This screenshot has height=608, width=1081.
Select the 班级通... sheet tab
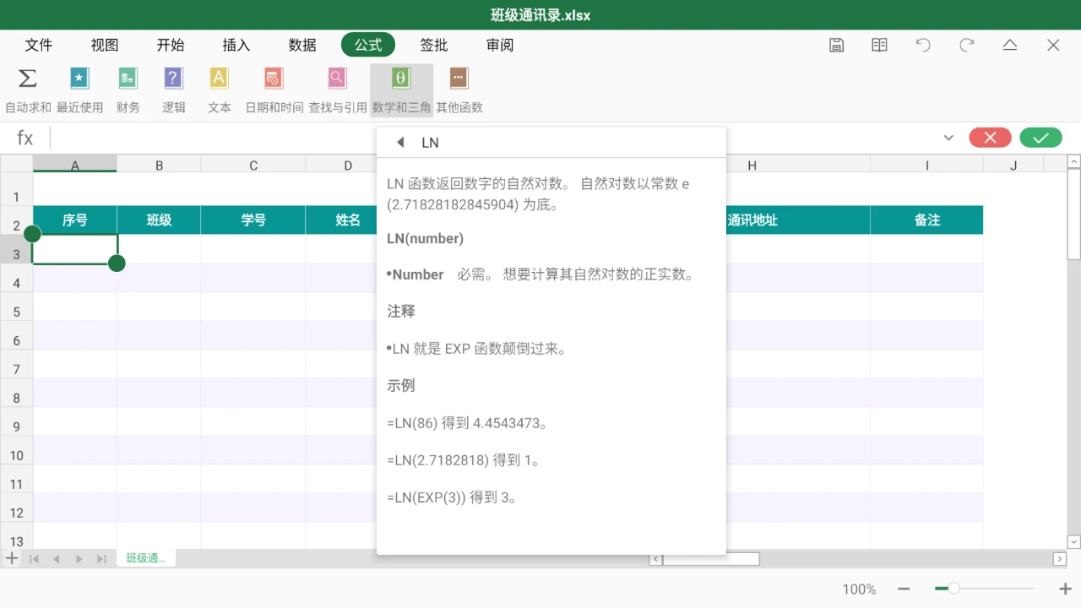(146, 558)
